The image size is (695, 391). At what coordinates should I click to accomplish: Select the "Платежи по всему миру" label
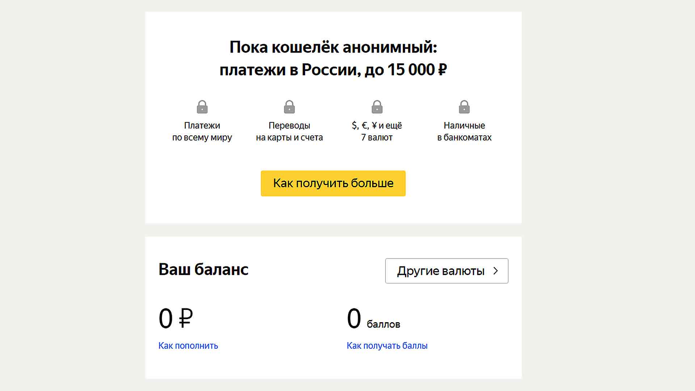(x=202, y=131)
